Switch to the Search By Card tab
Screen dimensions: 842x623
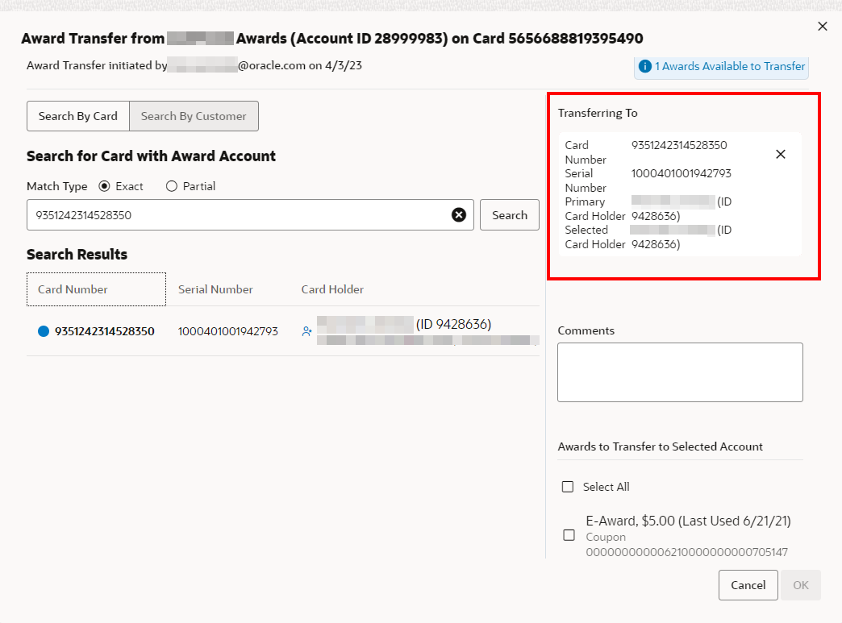78,116
